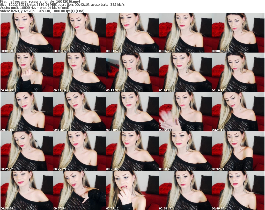This screenshot has width=265, height=210.
Task: Select the thumbnail at 00:12:57
Action: point(132,72)
